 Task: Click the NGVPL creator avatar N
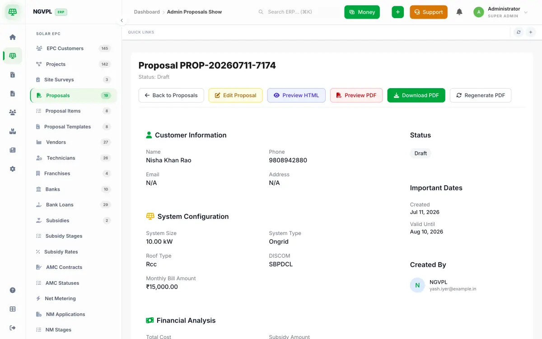(x=417, y=285)
